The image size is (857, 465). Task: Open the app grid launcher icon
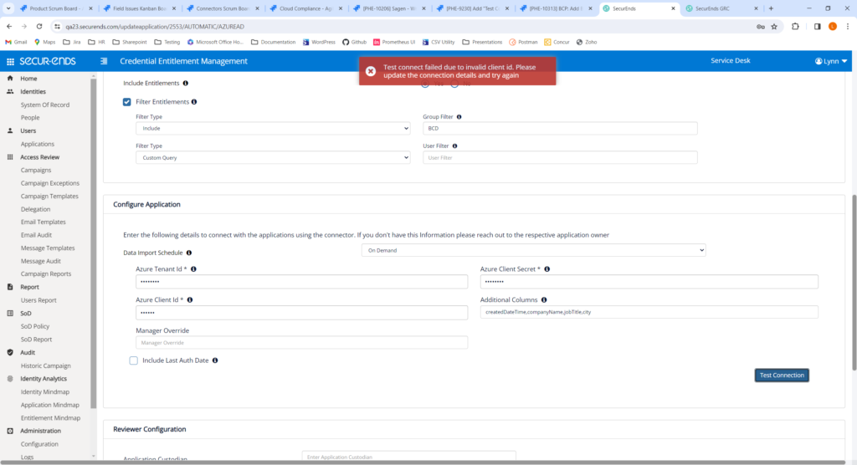pos(10,61)
